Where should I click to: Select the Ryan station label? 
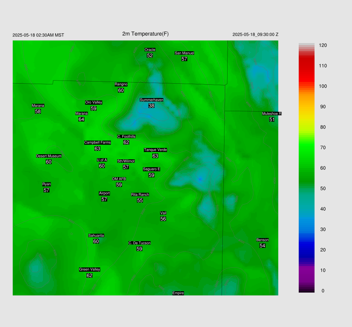pos(46,184)
